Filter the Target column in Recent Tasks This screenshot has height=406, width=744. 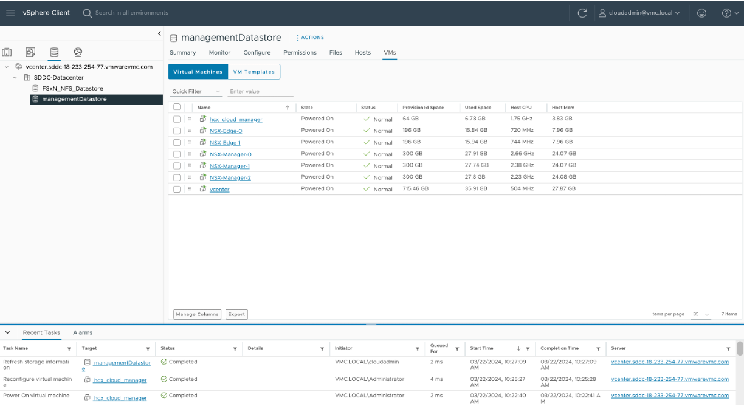click(x=148, y=349)
